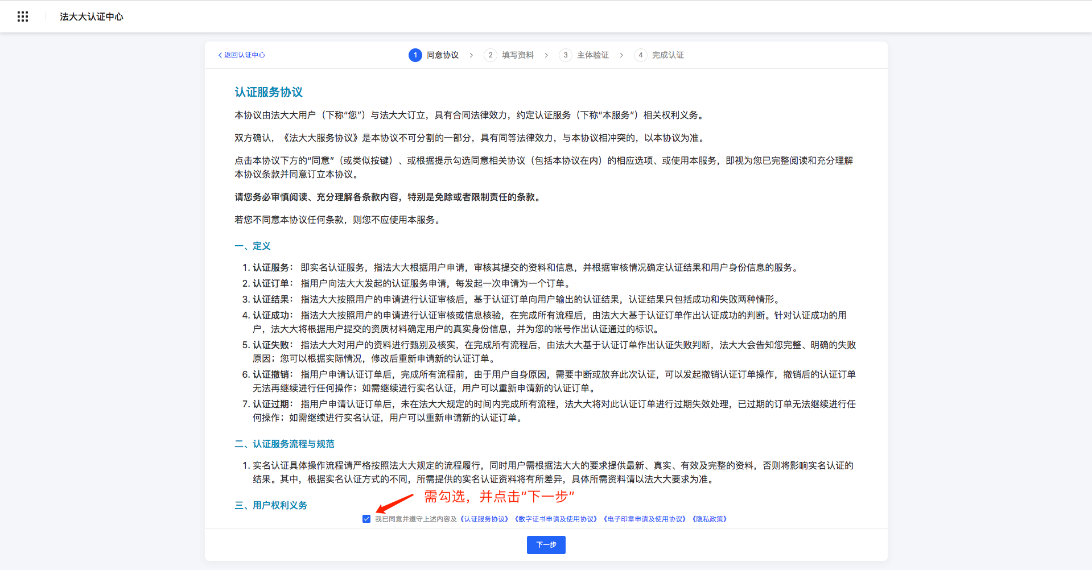Click the 下一步 button
The width and height of the screenshot is (1092, 570).
(546, 545)
